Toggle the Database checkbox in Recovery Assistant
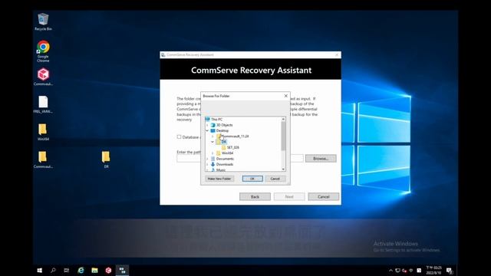The width and height of the screenshot is (491, 276). pos(179,136)
